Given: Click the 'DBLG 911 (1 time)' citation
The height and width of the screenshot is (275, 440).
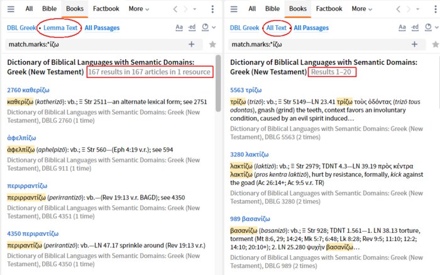Looking at the screenshot, I should [x=66, y=168].
